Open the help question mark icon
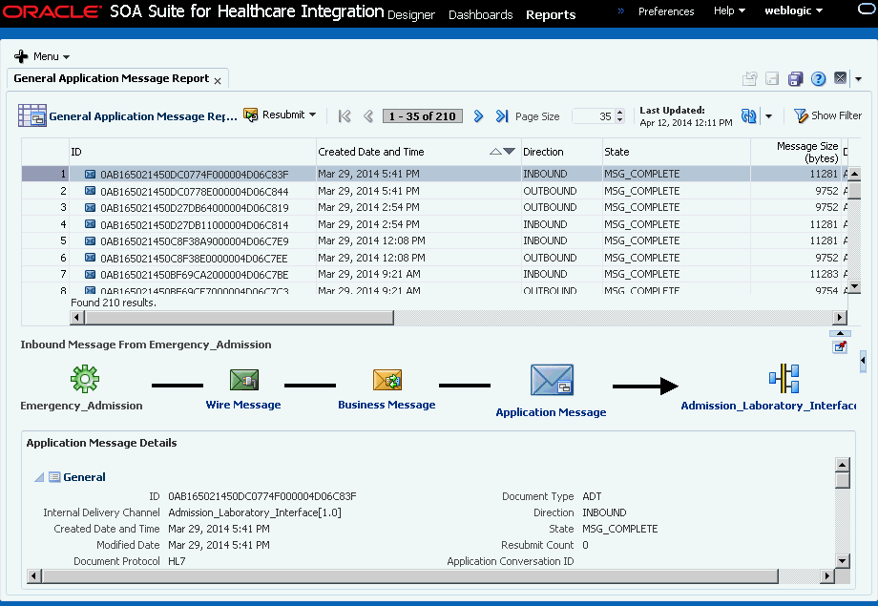This screenshot has height=606, width=878. click(x=818, y=79)
